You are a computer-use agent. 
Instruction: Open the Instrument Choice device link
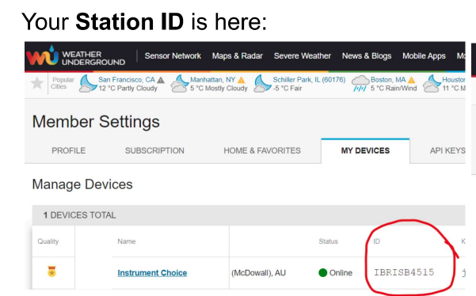coord(152,273)
